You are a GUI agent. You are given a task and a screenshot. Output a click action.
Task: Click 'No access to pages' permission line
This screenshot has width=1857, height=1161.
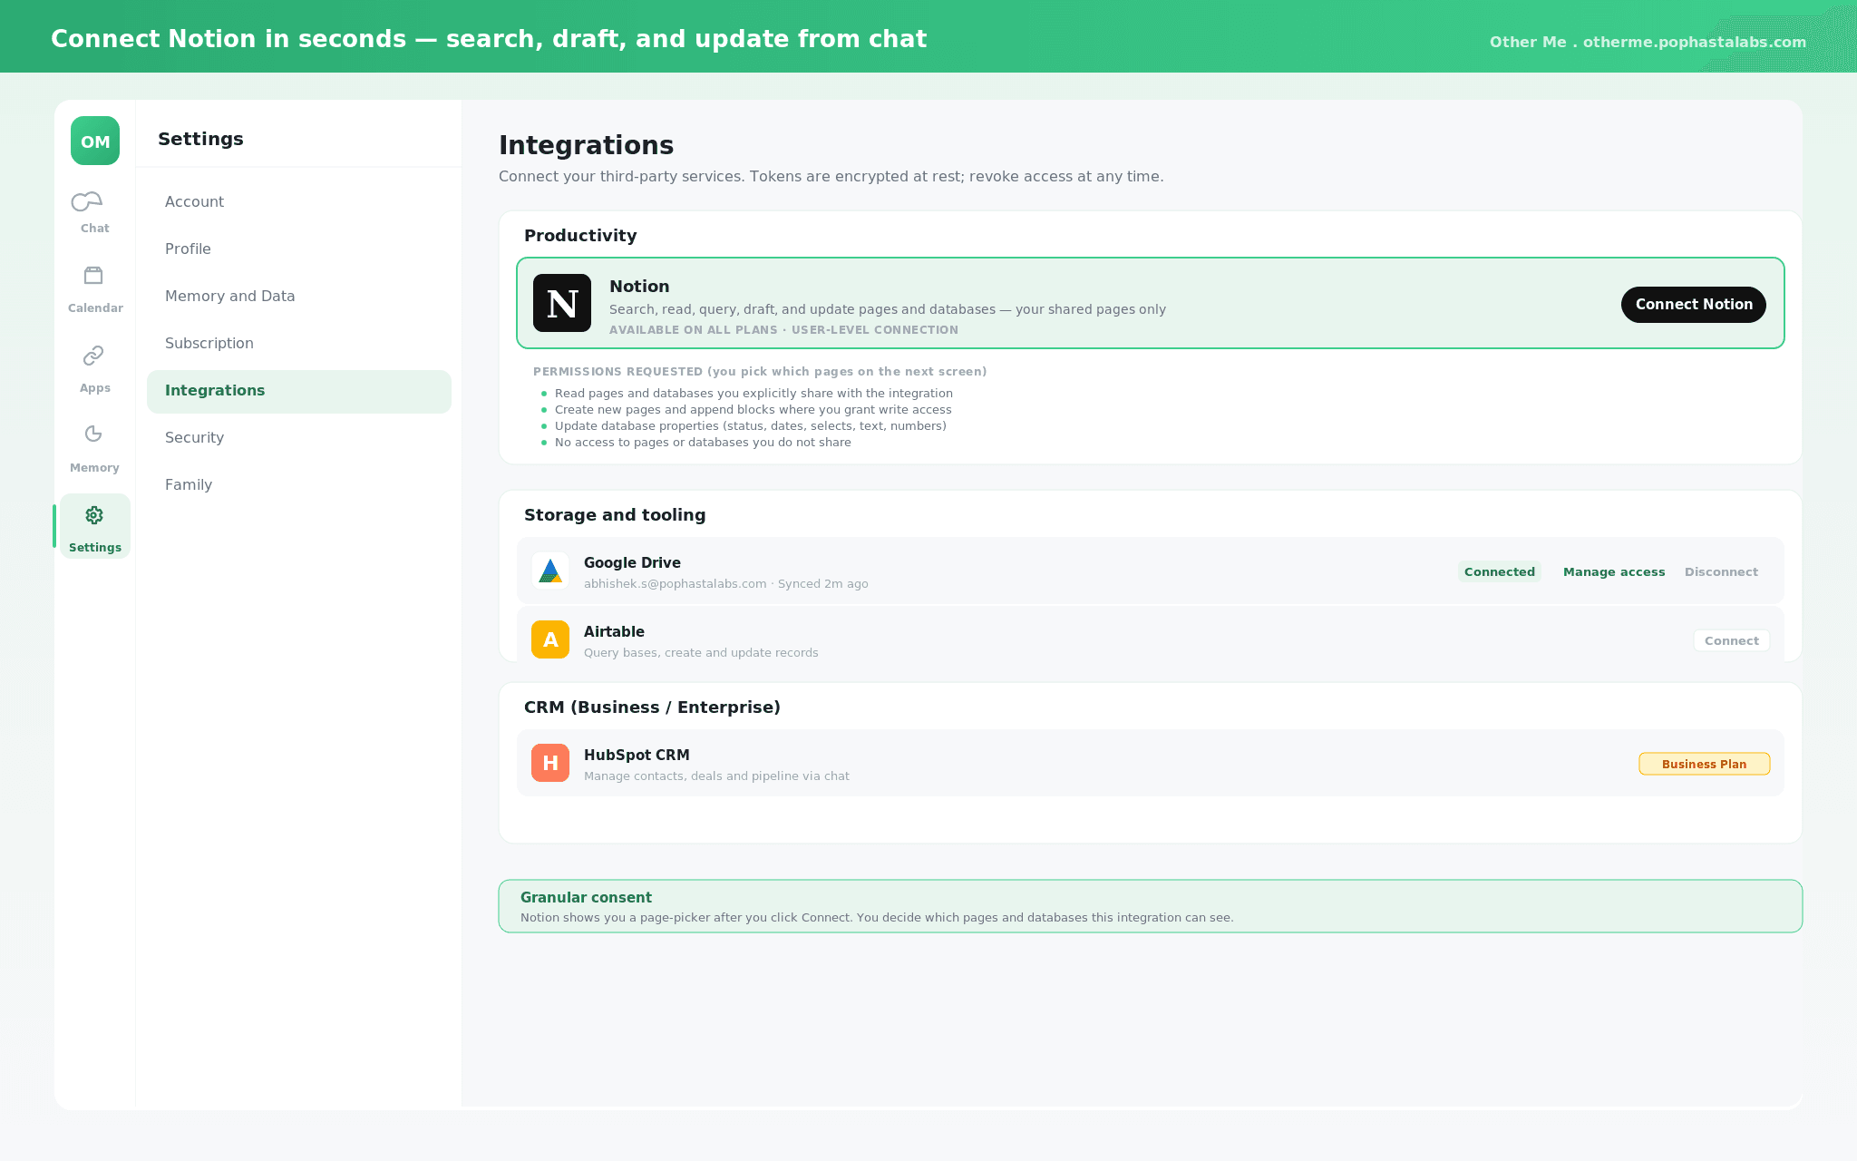703,443
